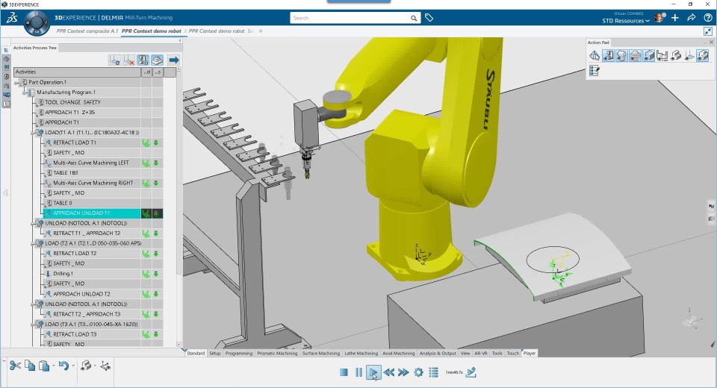The height and width of the screenshot is (388, 717).
Task: Click the first insert-activity icon in Activities toolbar
Action: [114, 60]
